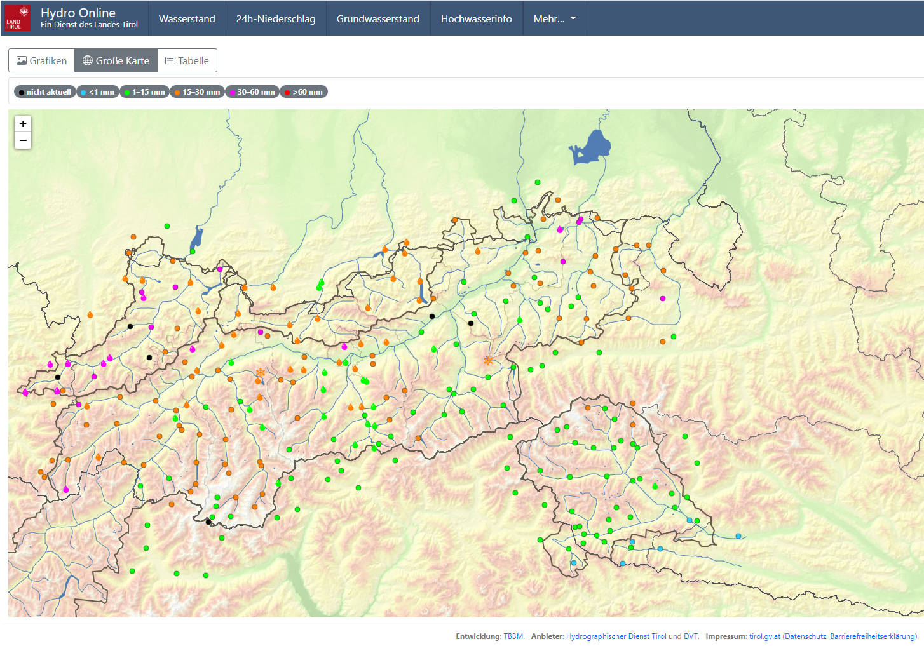Zoom in on the map
The height and width of the screenshot is (646, 924).
coord(23,124)
